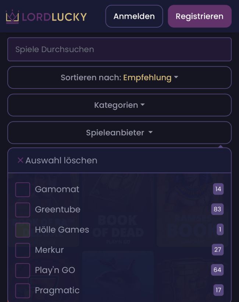The image size is (239, 302).
Task: Toggle the Play'n GO checkbox
Action: [x=22, y=270]
